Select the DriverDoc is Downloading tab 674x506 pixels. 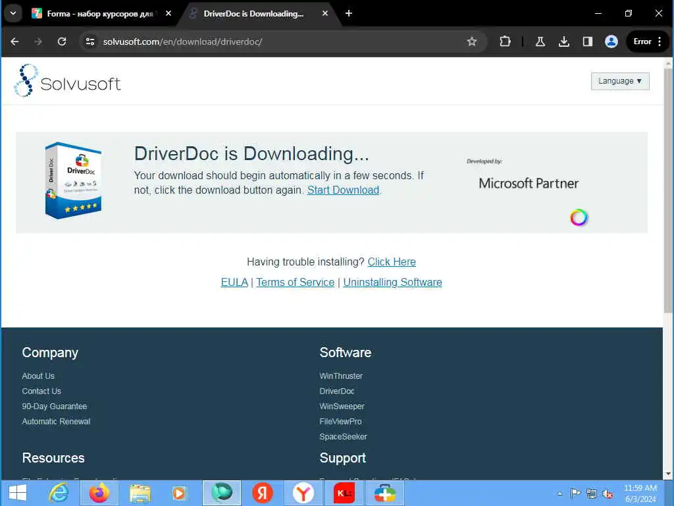click(253, 14)
